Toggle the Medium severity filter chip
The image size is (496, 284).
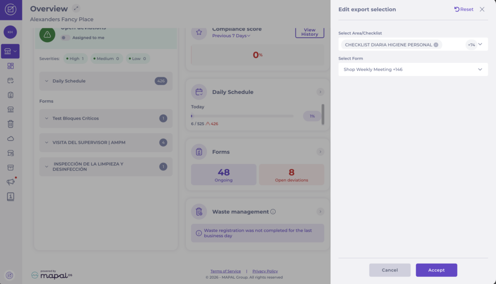click(108, 59)
